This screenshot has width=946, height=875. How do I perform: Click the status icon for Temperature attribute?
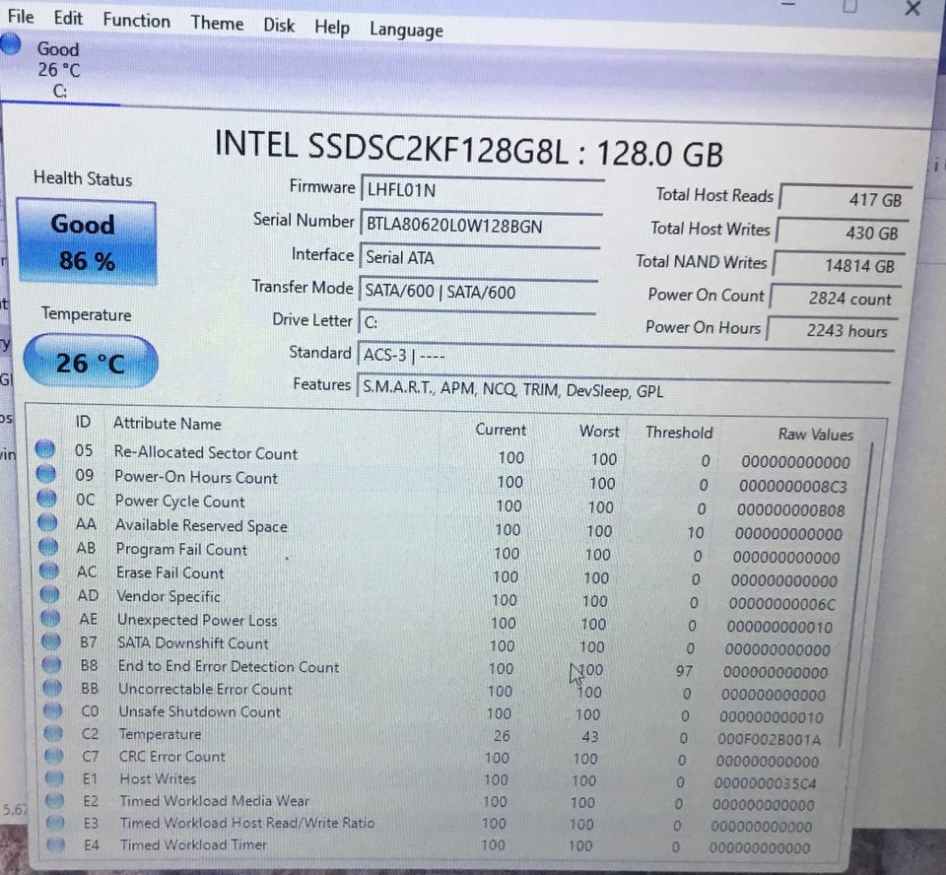(53, 733)
